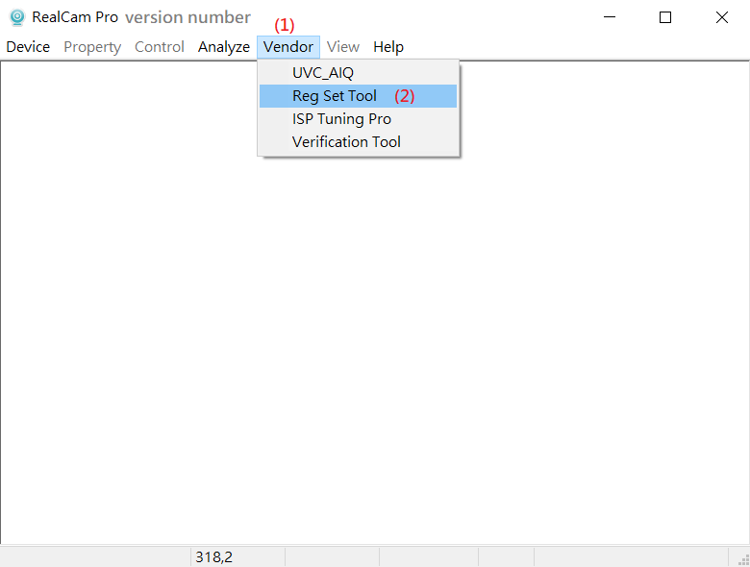This screenshot has height=567, width=750.
Task: Maximize the RealCam Pro window
Action: point(664,17)
